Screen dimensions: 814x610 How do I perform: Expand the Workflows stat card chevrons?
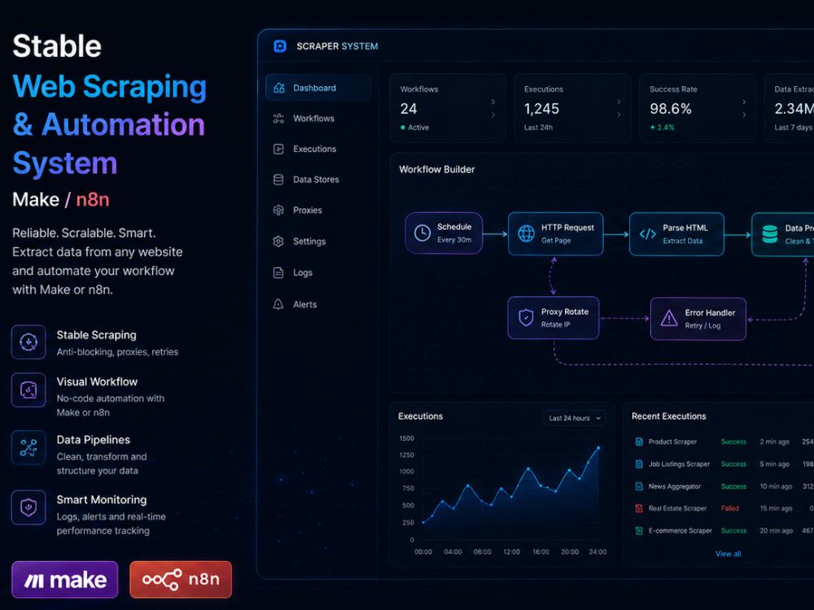pos(493,108)
